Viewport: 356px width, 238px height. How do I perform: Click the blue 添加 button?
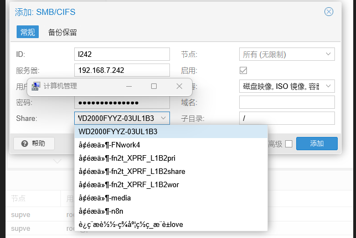317,144
